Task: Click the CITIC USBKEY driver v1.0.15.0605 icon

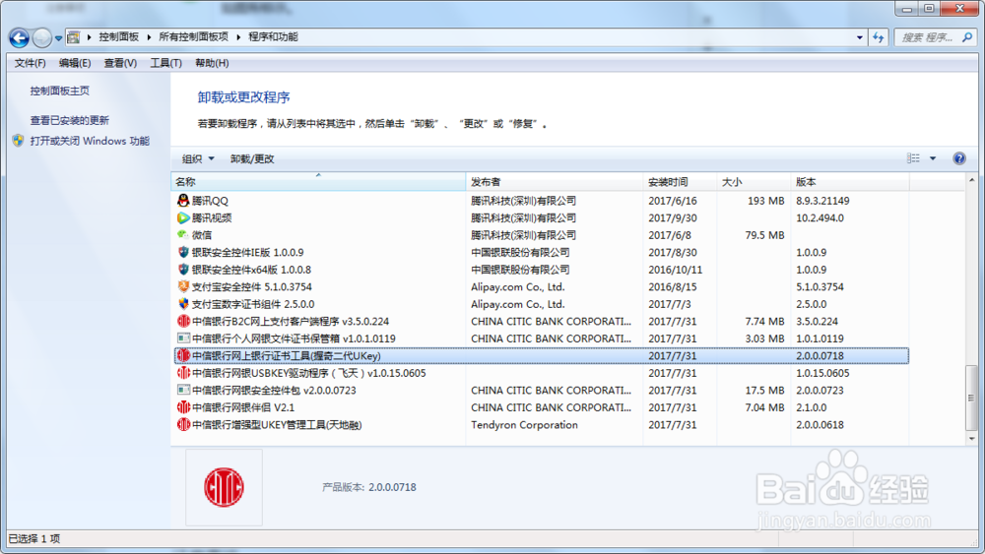Action: click(x=183, y=373)
